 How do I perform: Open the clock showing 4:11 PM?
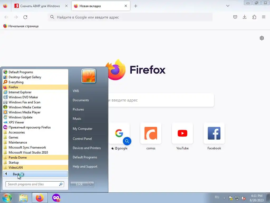(x=257, y=198)
